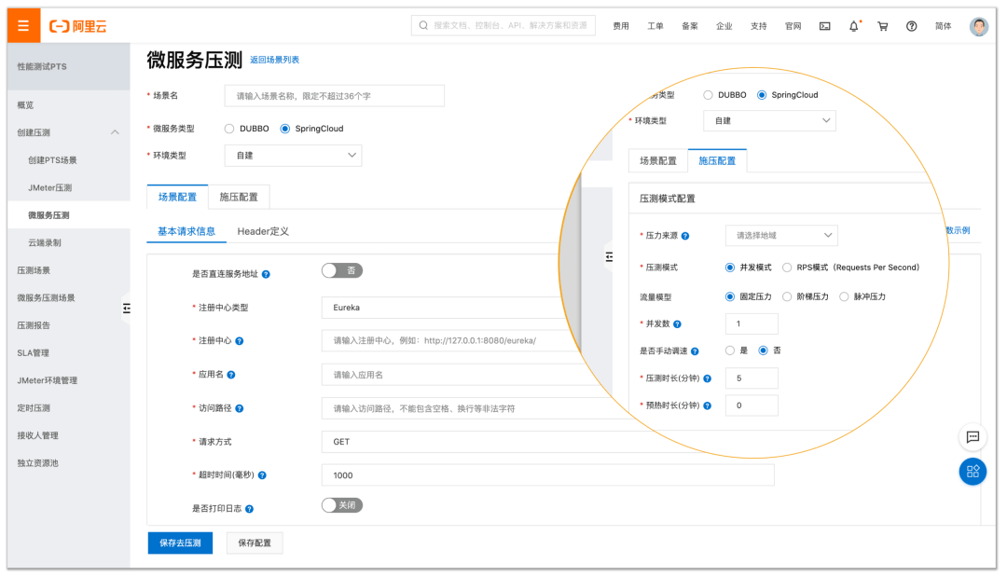This screenshot has height=577, width=1007.
Task: Click the Alibaba Cloud logo
Action: [x=77, y=26]
